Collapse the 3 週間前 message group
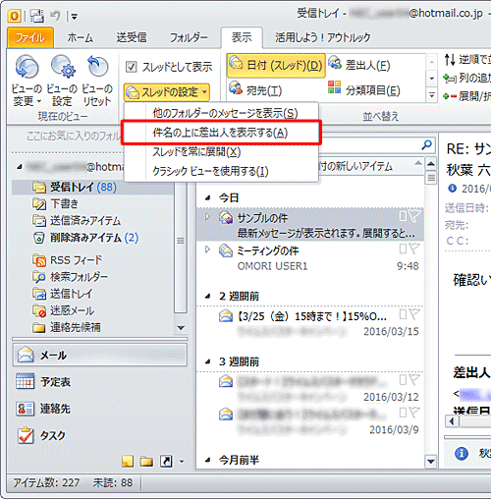 (x=208, y=361)
